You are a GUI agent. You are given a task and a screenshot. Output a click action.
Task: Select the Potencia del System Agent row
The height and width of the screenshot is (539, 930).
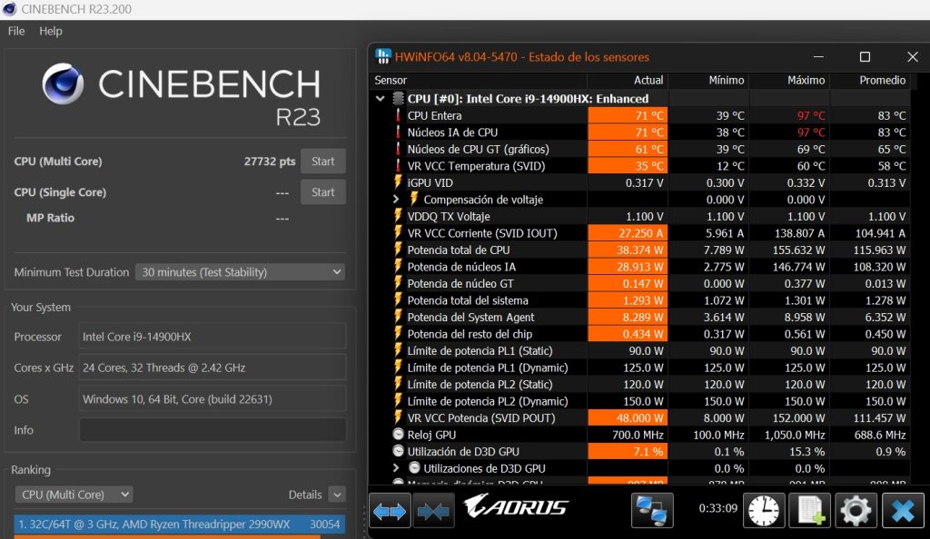click(640, 317)
